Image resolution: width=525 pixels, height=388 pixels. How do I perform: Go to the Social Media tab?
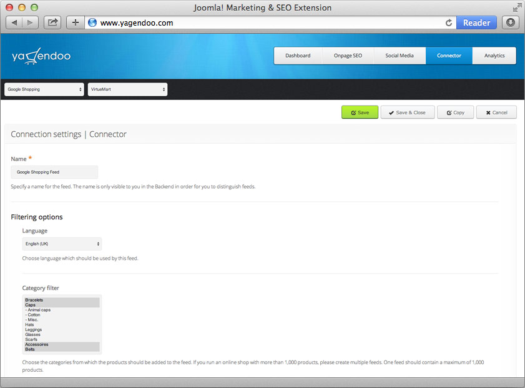click(x=400, y=56)
